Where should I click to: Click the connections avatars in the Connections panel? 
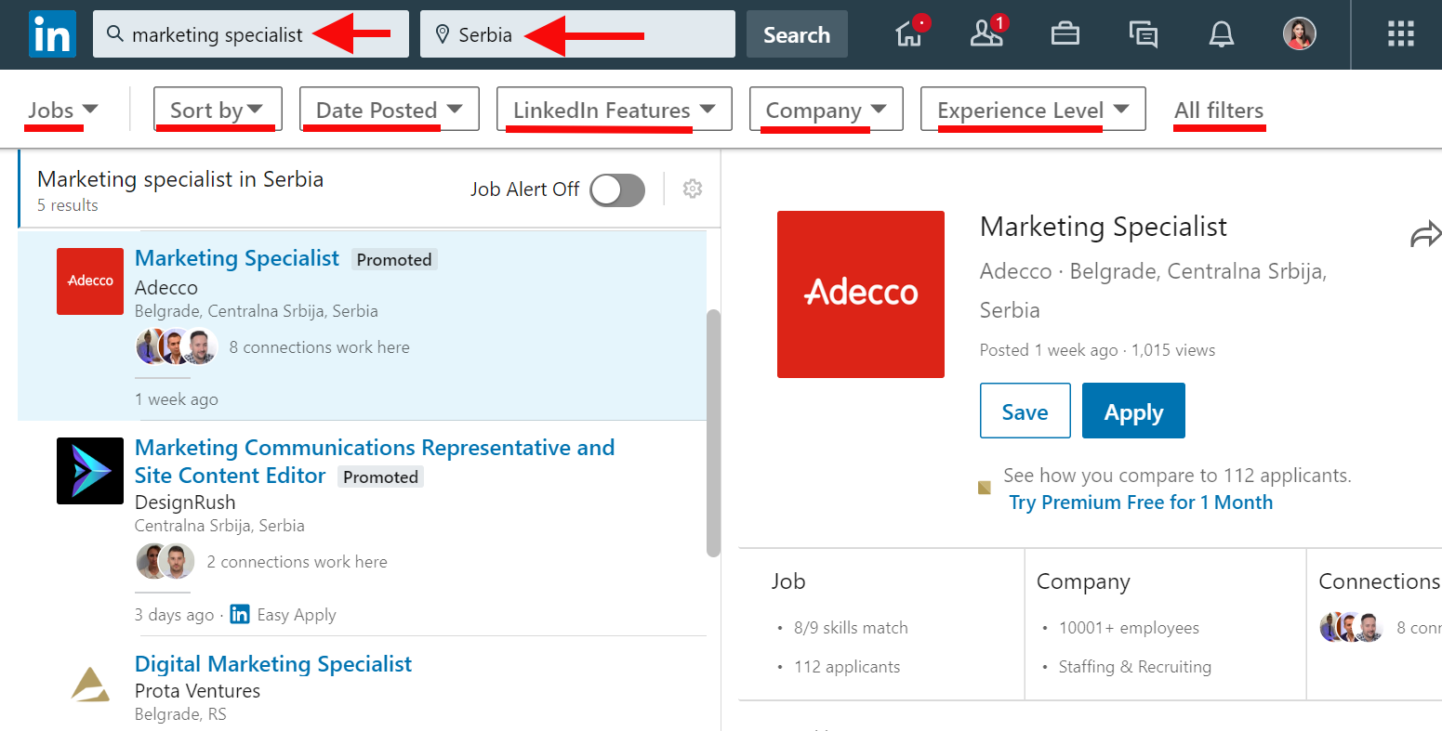click(1352, 628)
